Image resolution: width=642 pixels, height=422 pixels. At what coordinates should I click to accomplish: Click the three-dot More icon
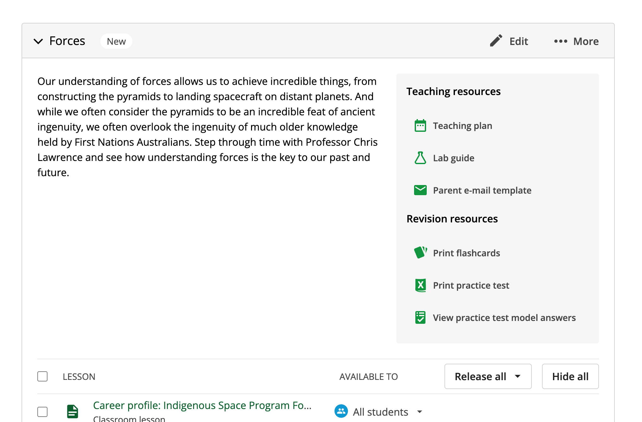click(560, 41)
